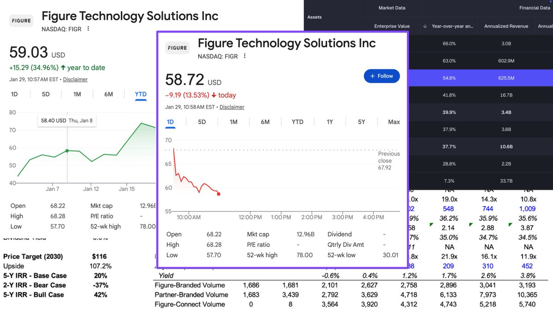Select the 1M range in the highlighted chart
Viewport: 553px width, 309px height.
tap(234, 122)
